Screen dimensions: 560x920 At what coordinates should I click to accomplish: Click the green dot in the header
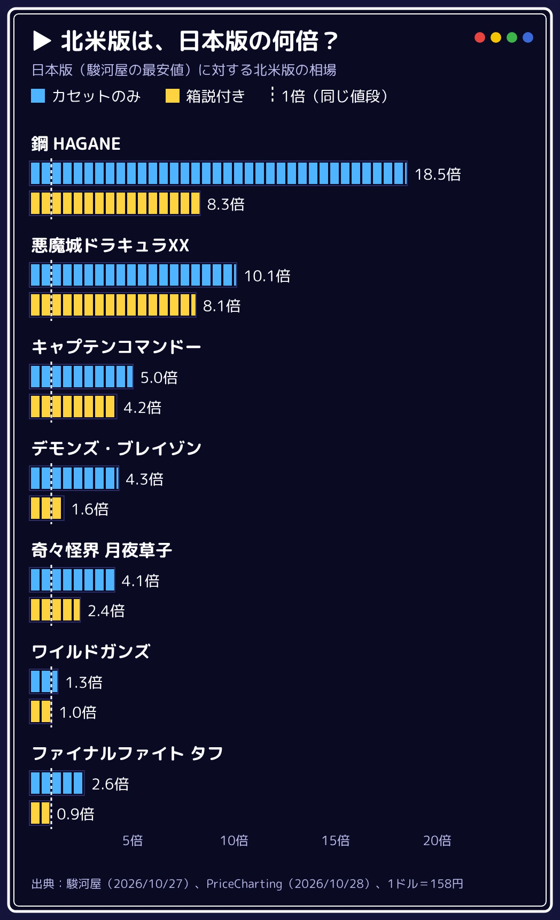tap(512, 37)
